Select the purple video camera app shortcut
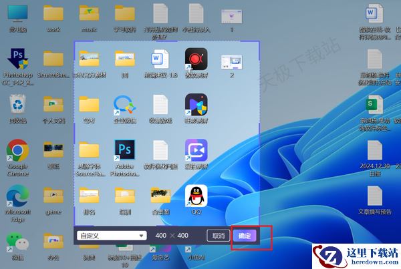Image resolution: width=401 pixels, height=269 pixels. pyautogui.click(x=196, y=150)
